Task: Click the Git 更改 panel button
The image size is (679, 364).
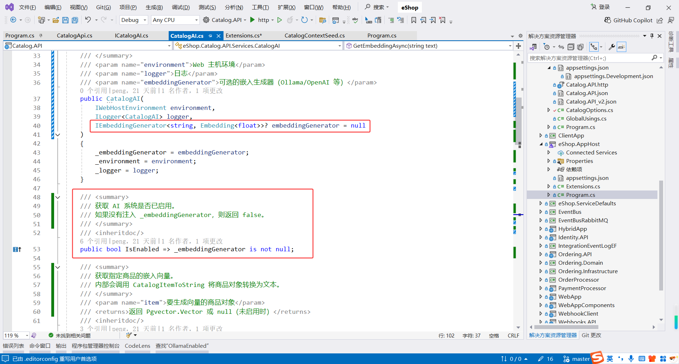Action: pos(591,335)
